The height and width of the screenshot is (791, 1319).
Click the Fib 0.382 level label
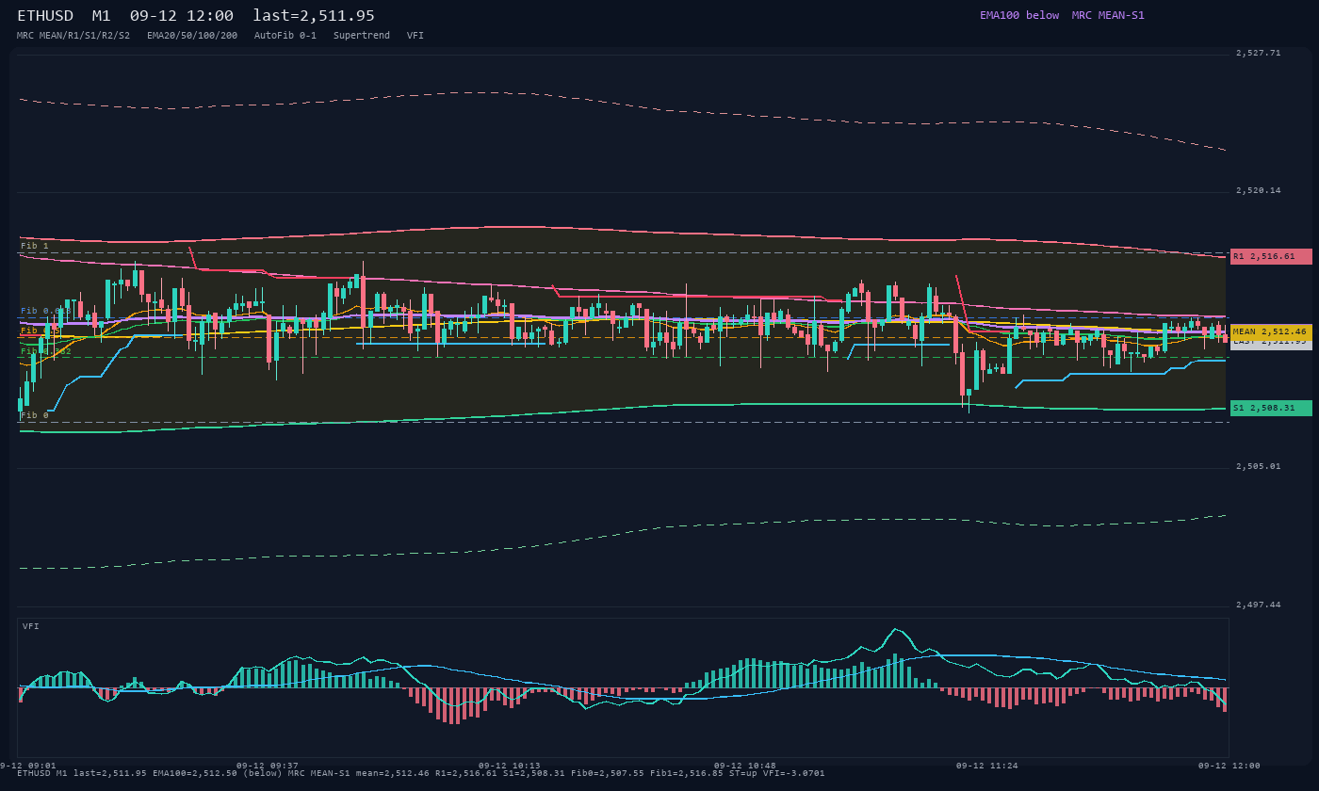pyautogui.click(x=46, y=351)
